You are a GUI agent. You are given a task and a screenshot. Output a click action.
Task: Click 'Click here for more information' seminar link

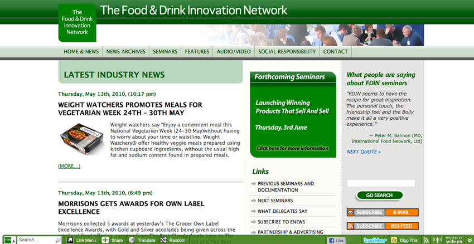pos(292,148)
